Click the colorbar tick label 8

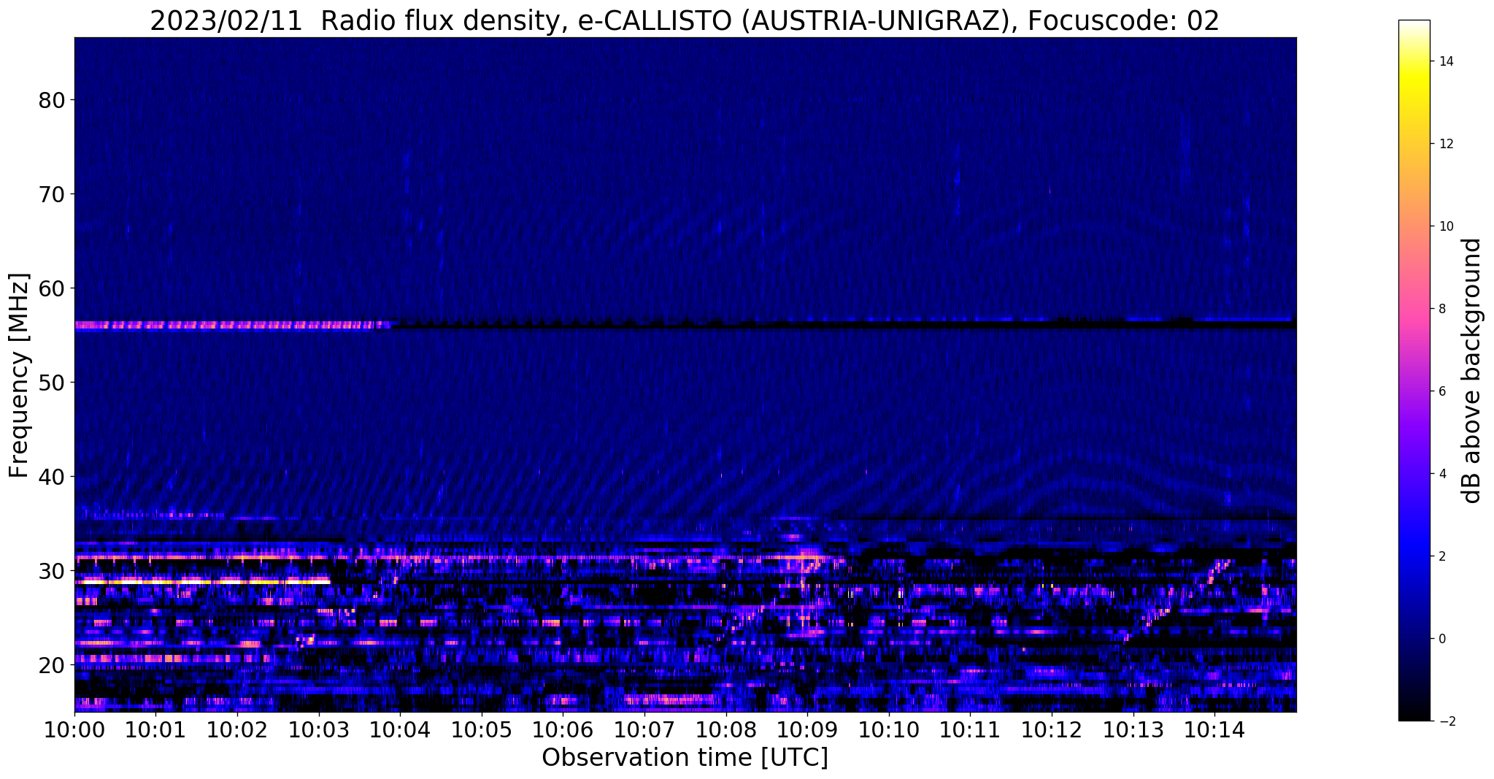(1441, 309)
